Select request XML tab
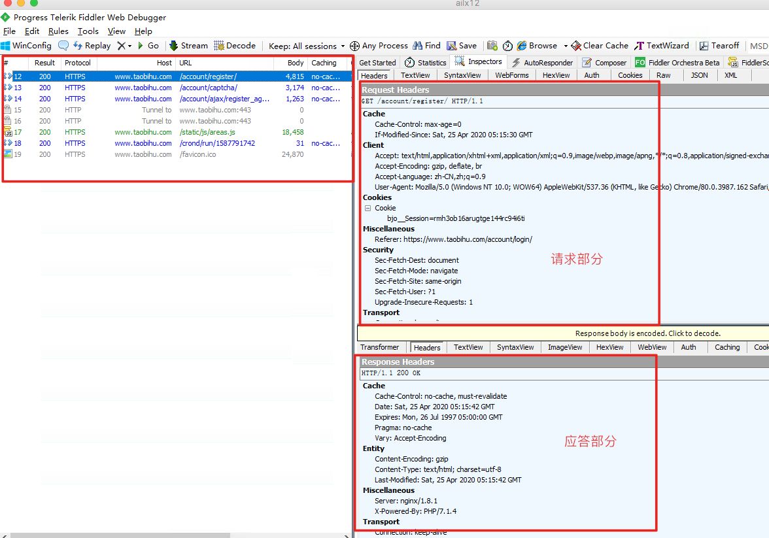The width and height of the screenshot is (769, 538). click(x=731, y=76)
